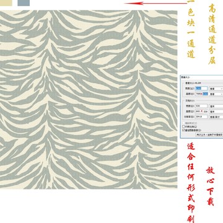
Task: Click the pixel height input field
Action: click(x=201, y=94)
